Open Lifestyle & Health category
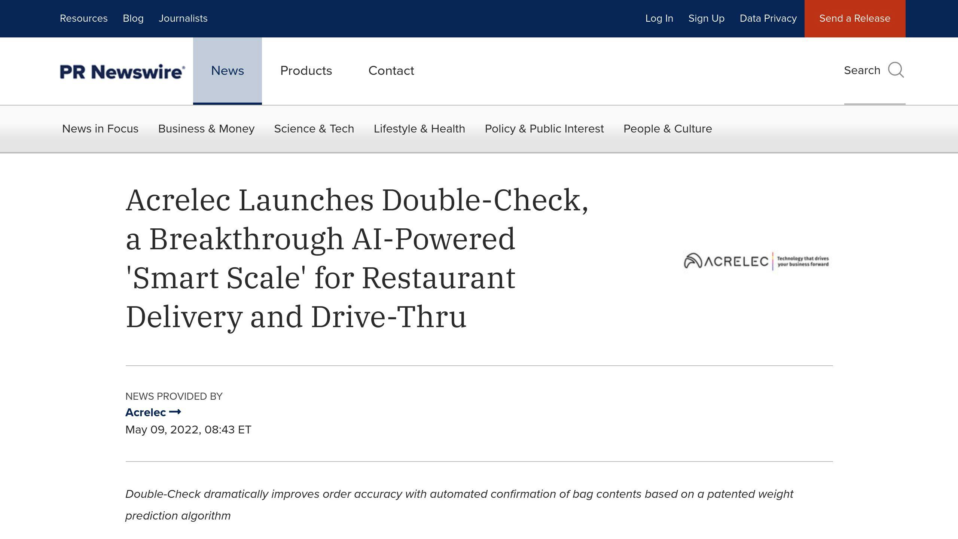Viewport: 958px width, 539px height. 419,129
